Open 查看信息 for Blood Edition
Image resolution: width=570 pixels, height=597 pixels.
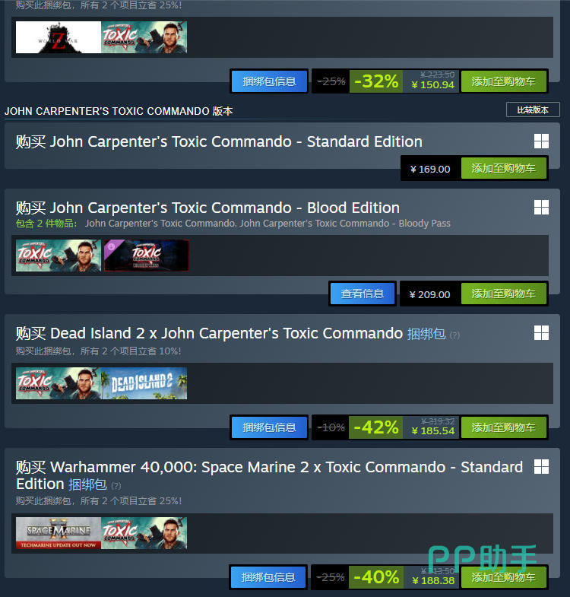(363, 294)
